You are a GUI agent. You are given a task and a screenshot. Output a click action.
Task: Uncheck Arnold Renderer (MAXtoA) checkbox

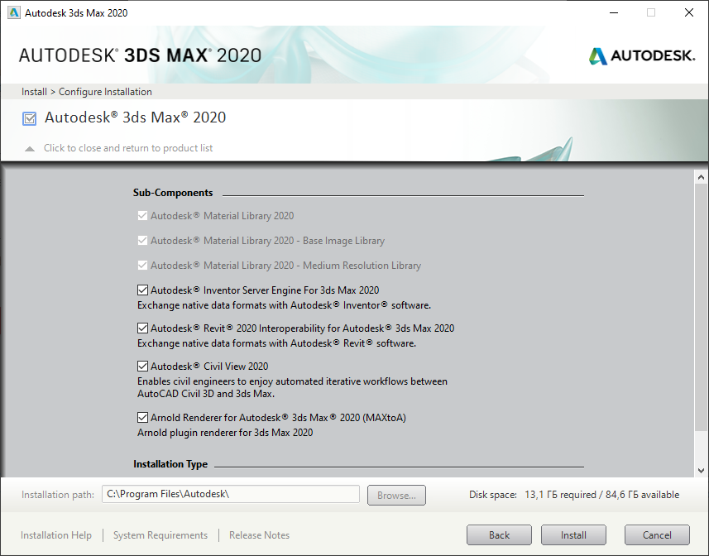point(142,417)
